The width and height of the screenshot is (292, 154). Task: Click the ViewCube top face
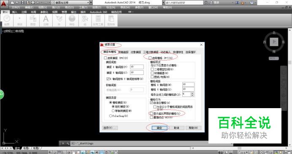[x=274, y=42]
